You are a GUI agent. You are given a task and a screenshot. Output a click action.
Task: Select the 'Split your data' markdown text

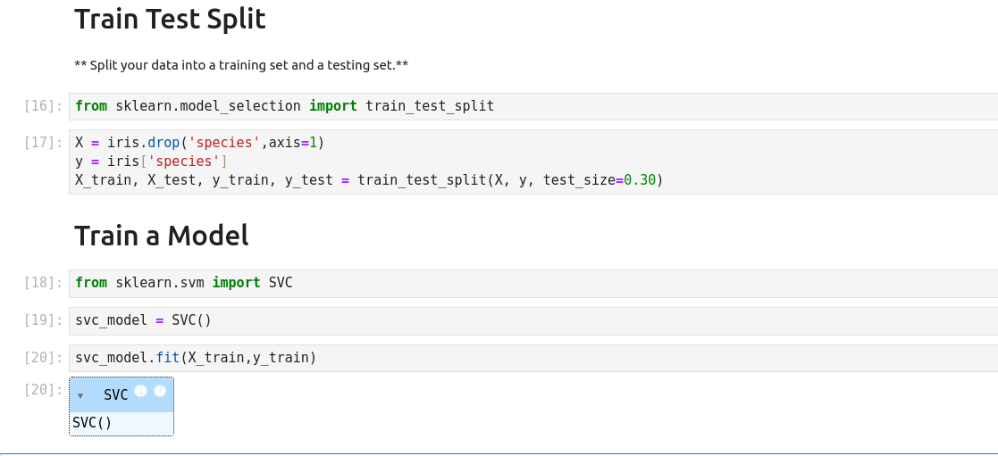point(241,65)
